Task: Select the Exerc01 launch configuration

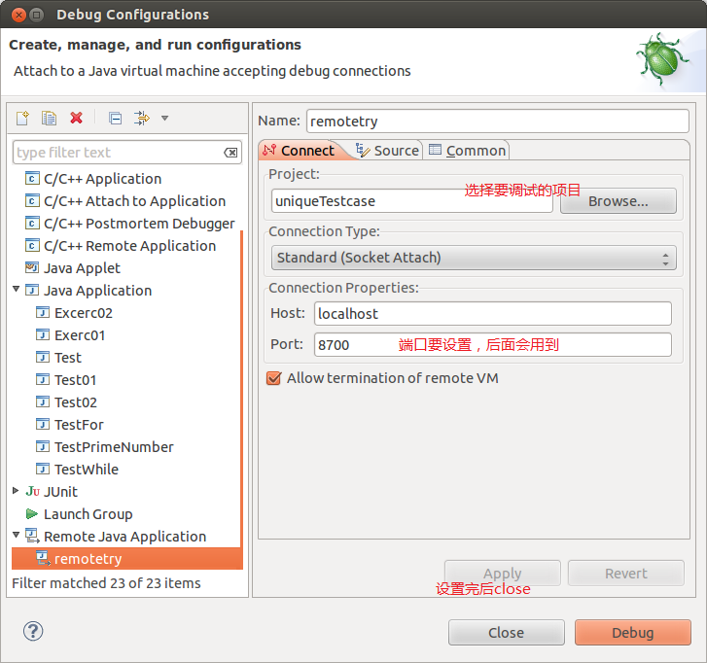Action: click(x=80, y=335)
